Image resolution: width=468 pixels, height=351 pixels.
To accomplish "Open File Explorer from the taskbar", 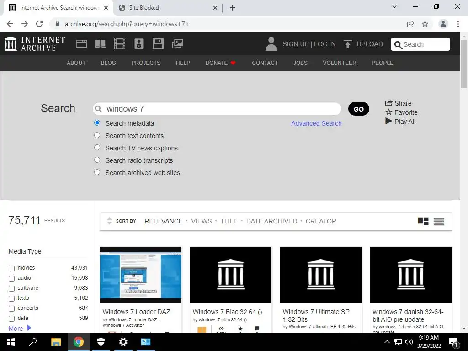I will pos(56,342).
